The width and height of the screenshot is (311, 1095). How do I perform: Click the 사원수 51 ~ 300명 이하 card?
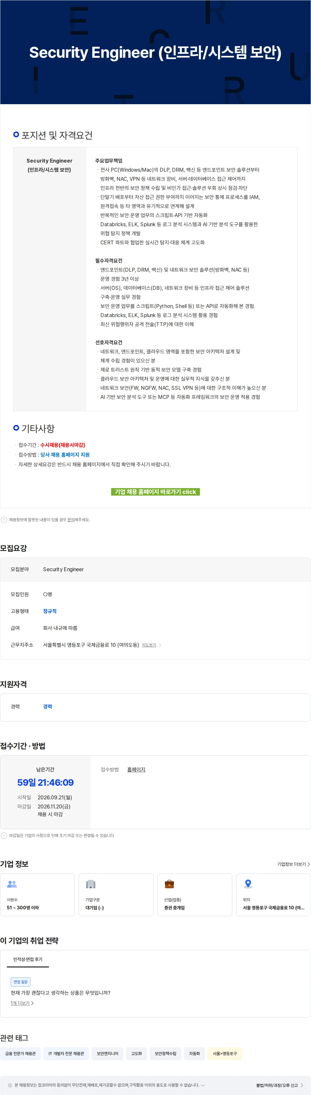click(37, 894)
